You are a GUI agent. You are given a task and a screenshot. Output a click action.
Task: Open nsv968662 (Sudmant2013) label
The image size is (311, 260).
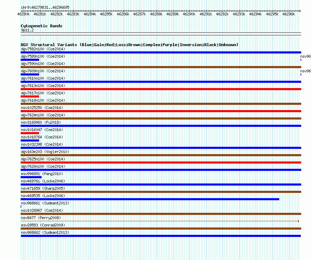coord(45,232)
